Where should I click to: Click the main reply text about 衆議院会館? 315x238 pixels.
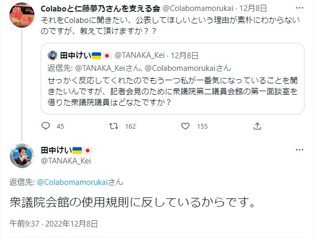point(133,202)
